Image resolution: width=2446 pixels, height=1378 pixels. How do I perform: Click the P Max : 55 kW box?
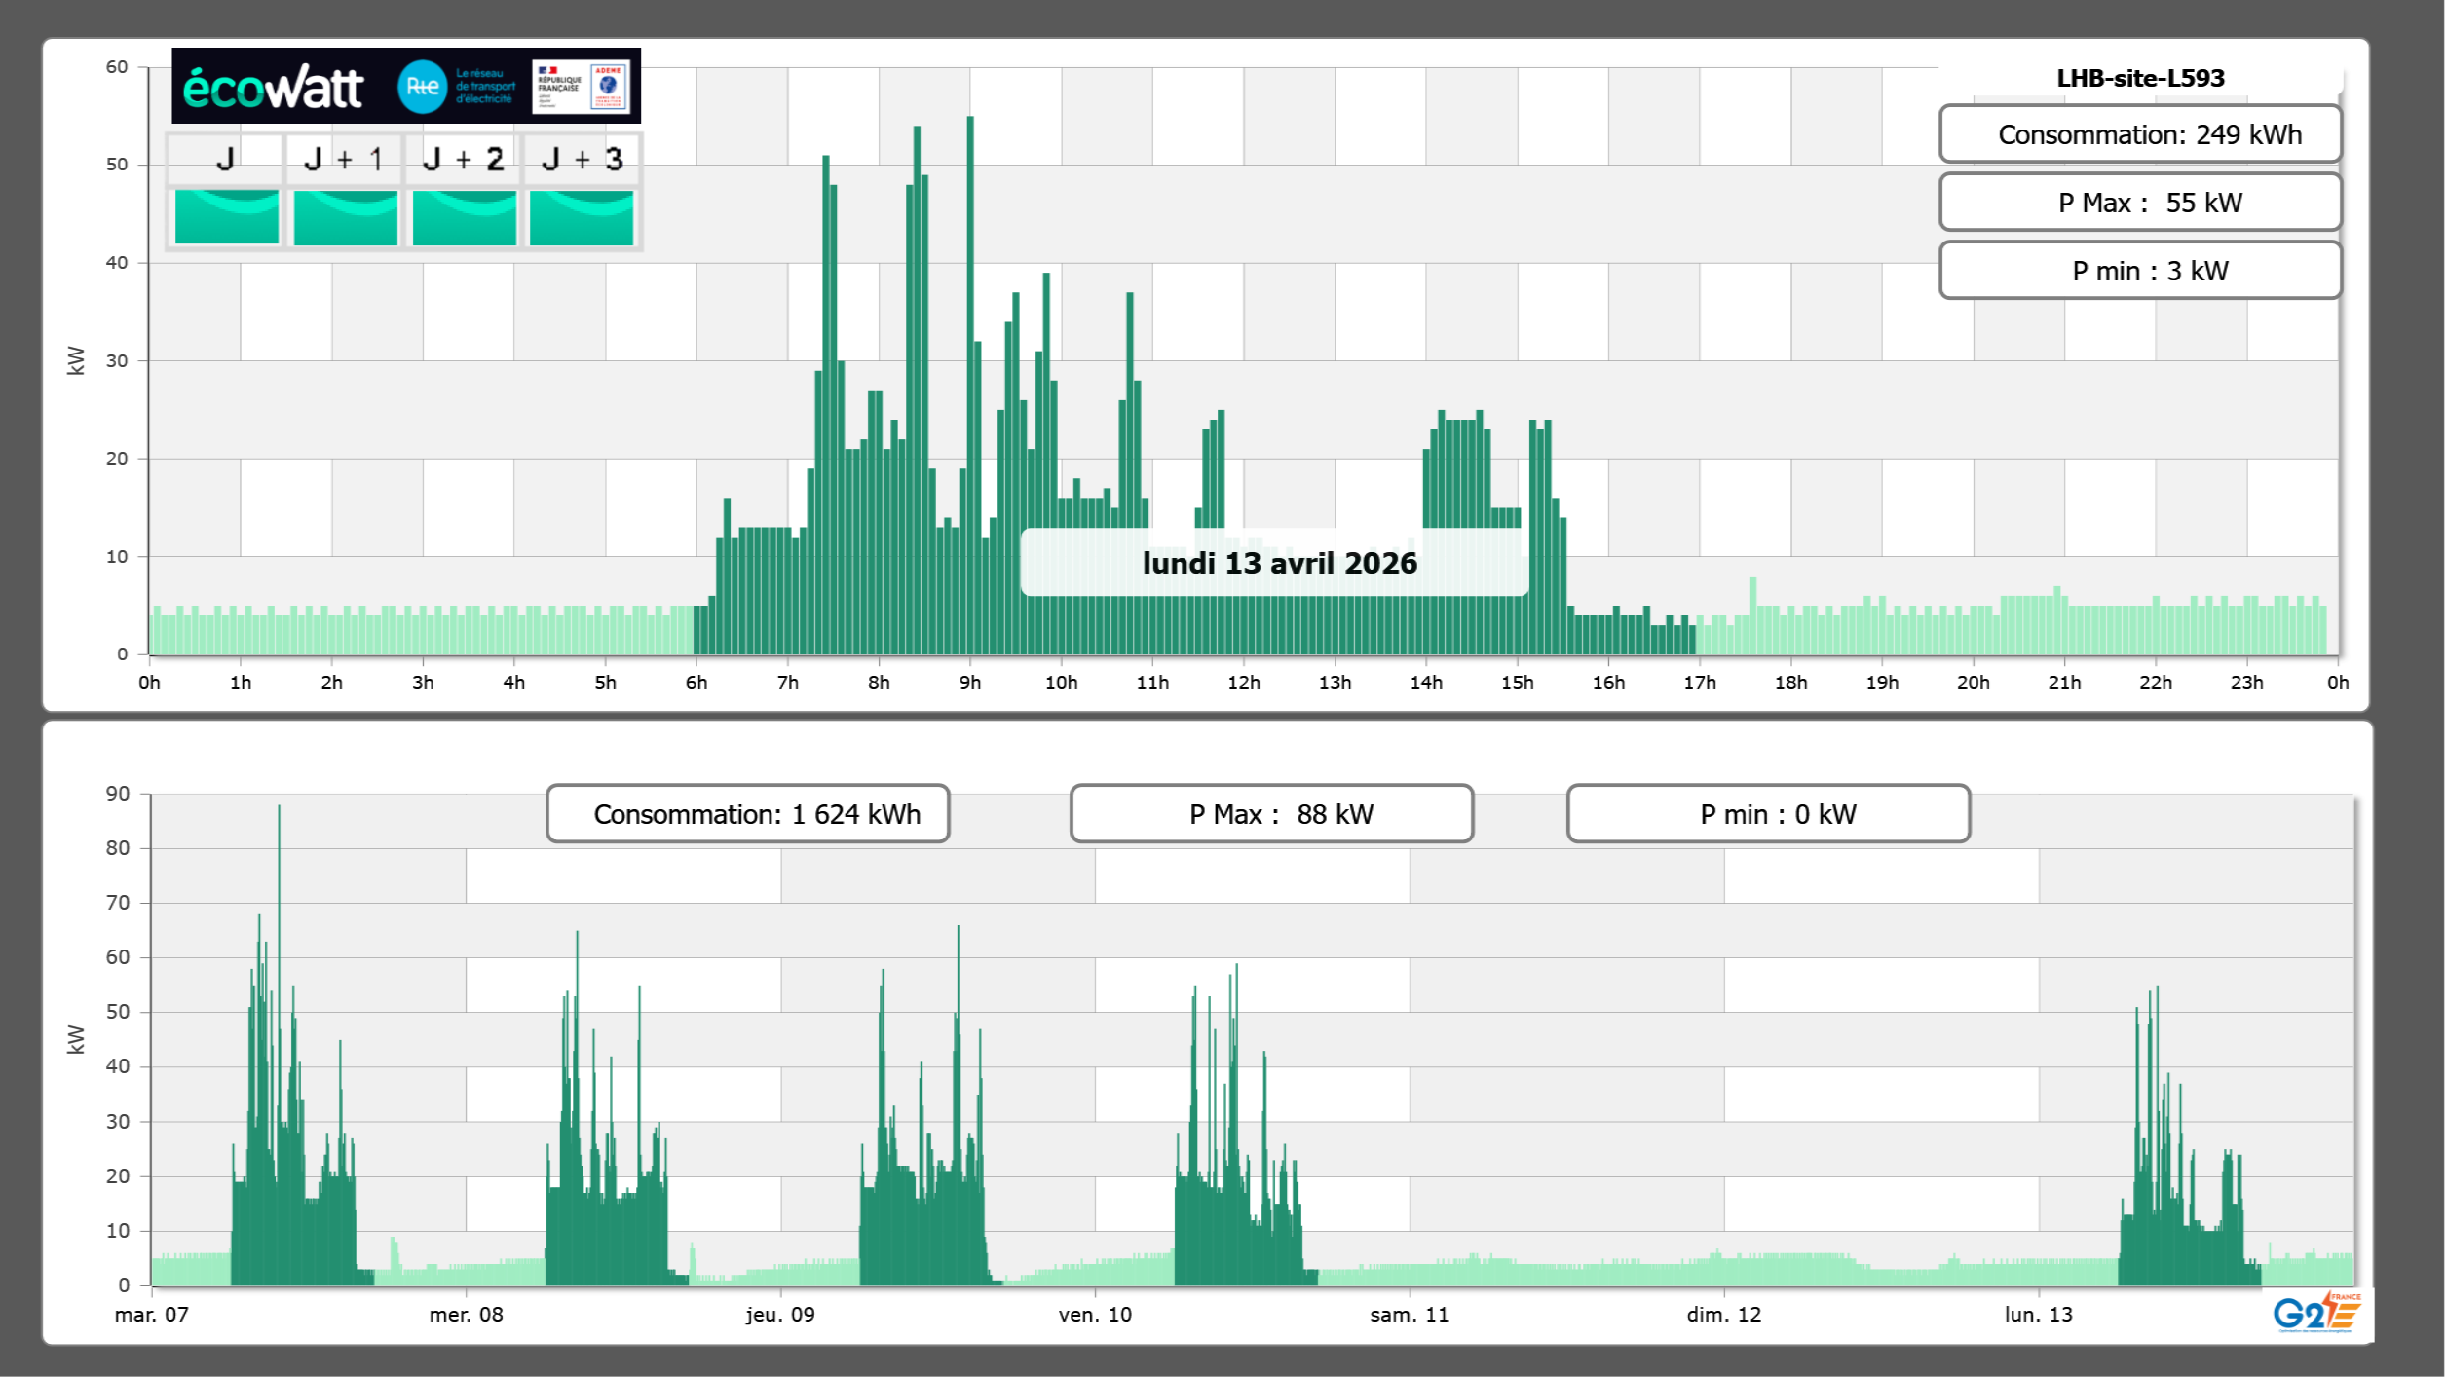point(2139,203)
